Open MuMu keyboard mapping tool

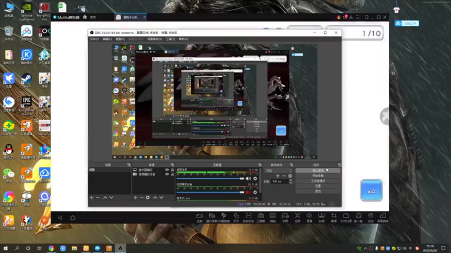(273, 218)
